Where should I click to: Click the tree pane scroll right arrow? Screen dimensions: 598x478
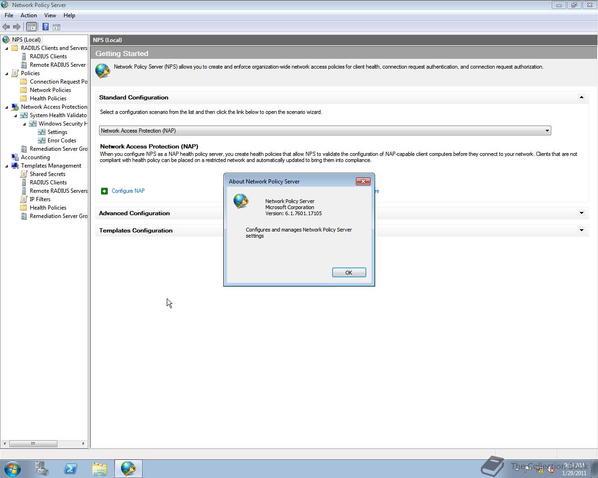(84, 443)
